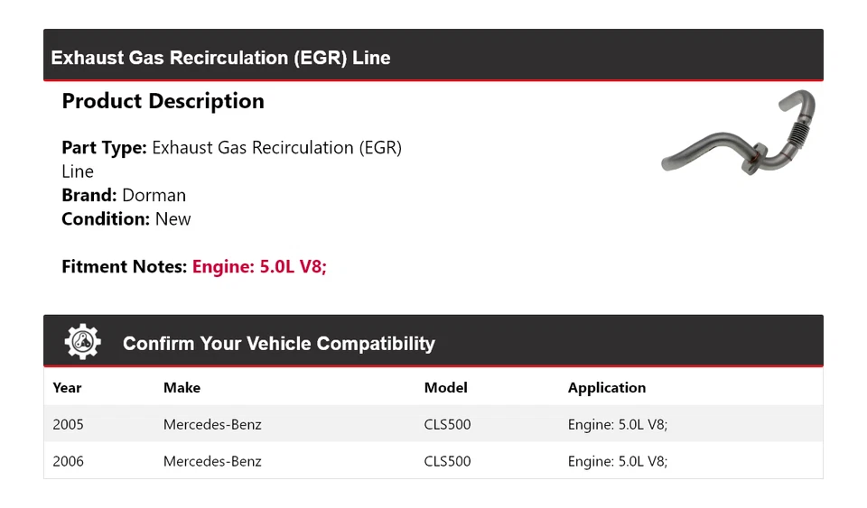Select the red Engine: 5.0L V8 fitment note
Image resolution: width=867 pixels, height=508 pixels.
pyautogui.click(x=259, y=267)
